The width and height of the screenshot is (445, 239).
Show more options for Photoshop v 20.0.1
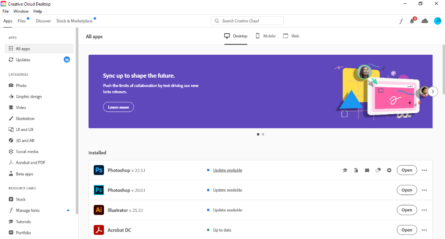[424, 190]
